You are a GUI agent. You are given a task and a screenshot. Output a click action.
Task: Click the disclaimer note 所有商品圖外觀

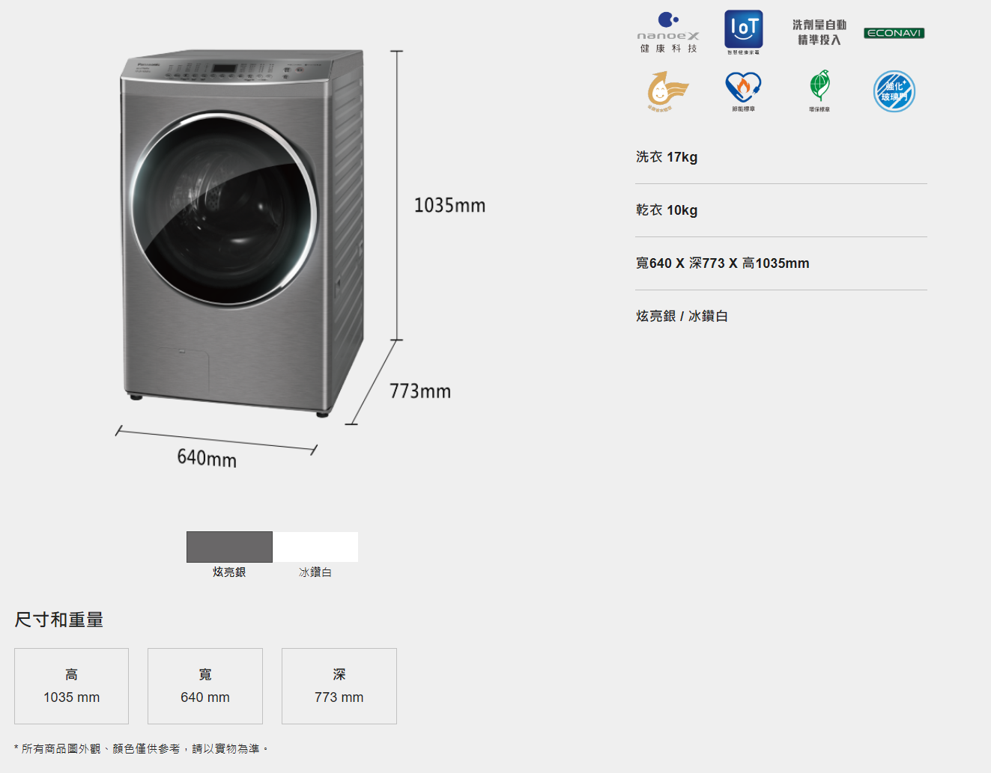141,749
